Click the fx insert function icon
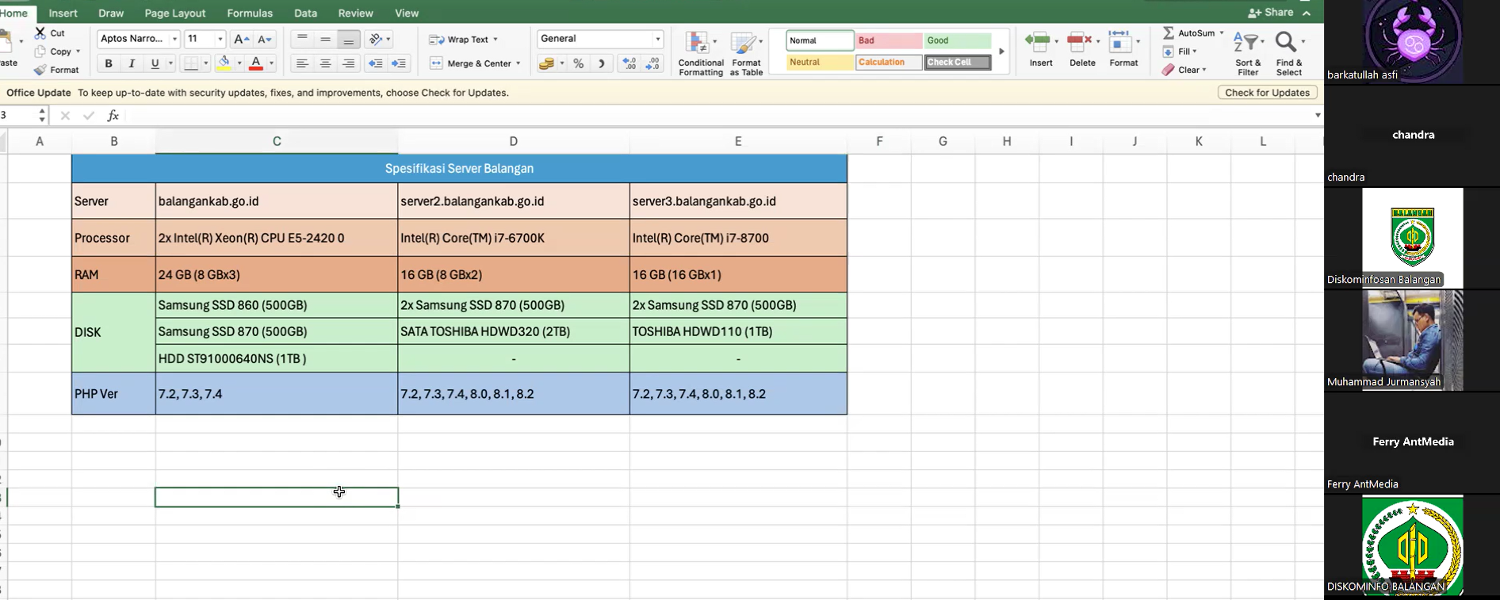This screenshot has width=1500, height=600. pyautogui.click(x=113, y=116)
